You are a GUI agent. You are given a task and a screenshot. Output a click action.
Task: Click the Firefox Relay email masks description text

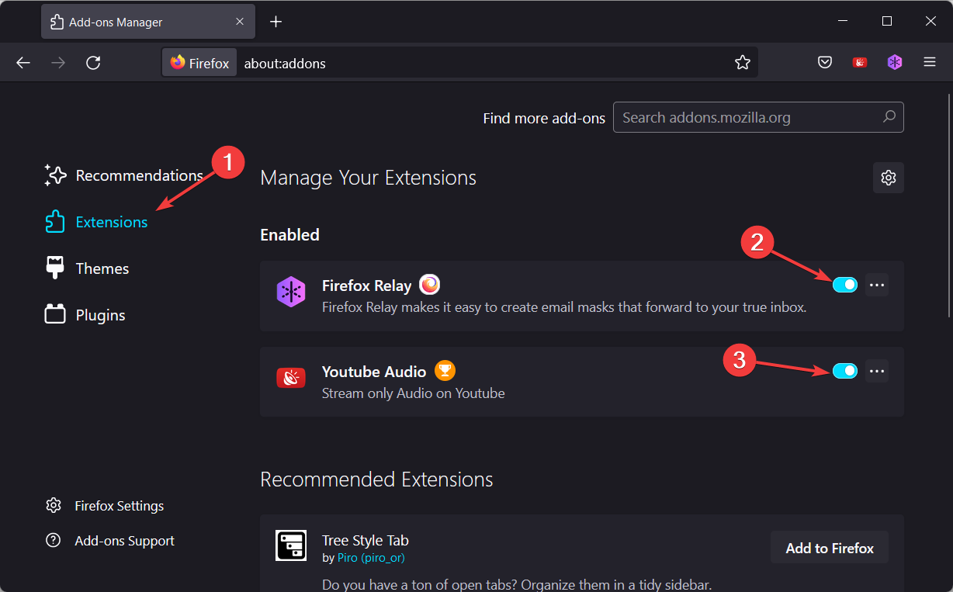(564, 307)
